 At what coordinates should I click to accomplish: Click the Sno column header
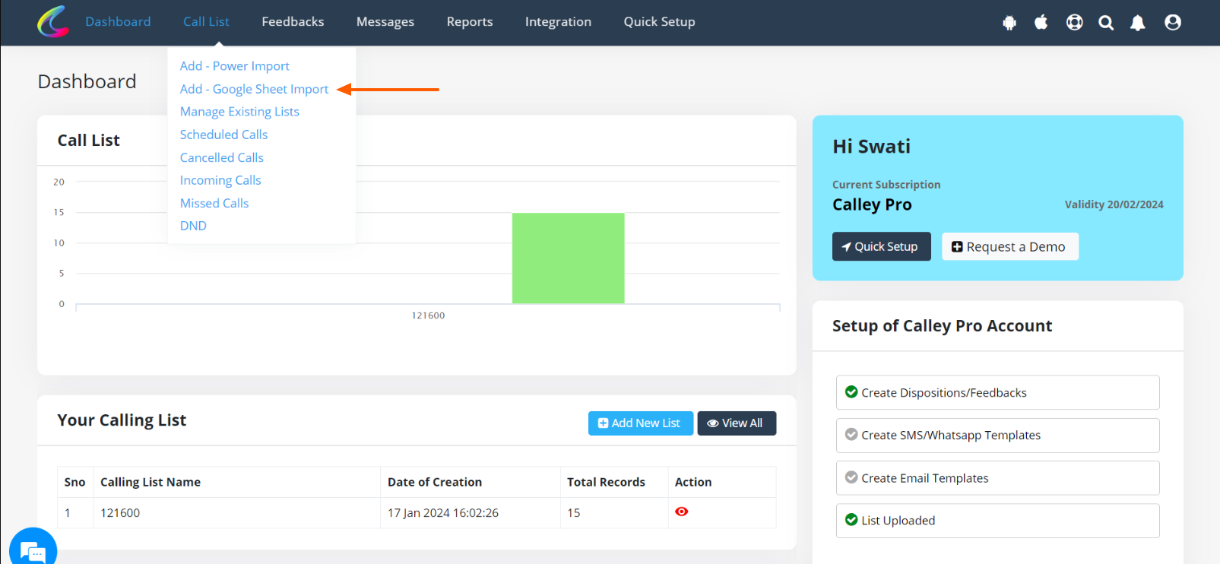coord(74,482)
